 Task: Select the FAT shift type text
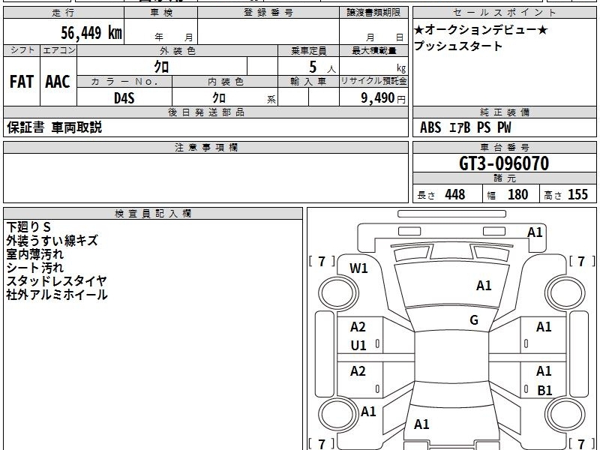click(x=22, y=82)
